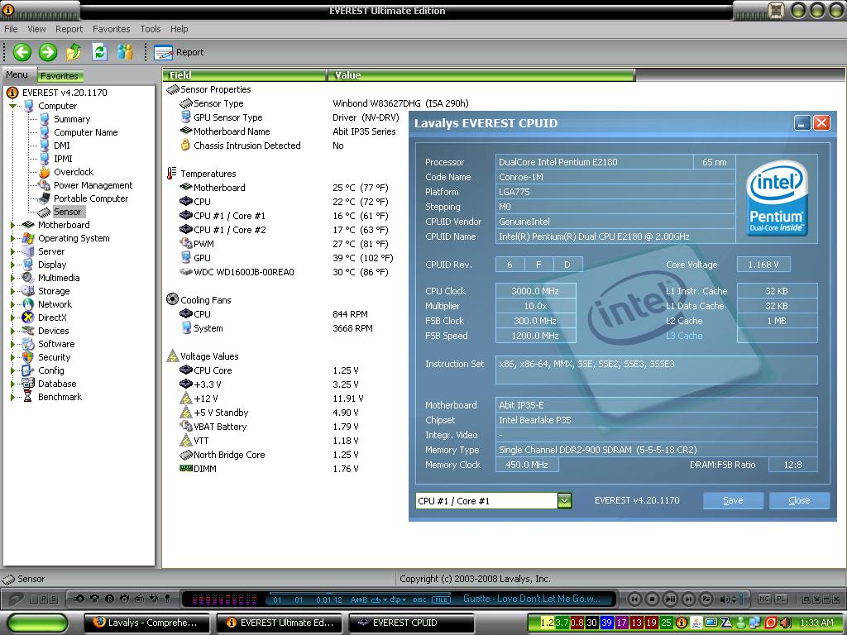Click the open file button in media player
Image resolution: width=847 pixels, height=635 pixels.
706,599
